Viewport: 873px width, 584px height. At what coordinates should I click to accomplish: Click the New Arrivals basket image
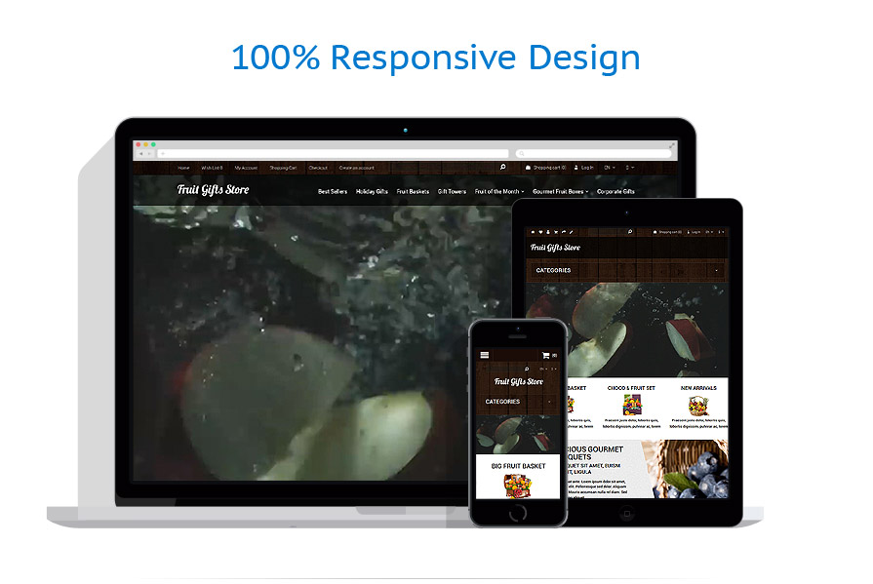point(698,405)
